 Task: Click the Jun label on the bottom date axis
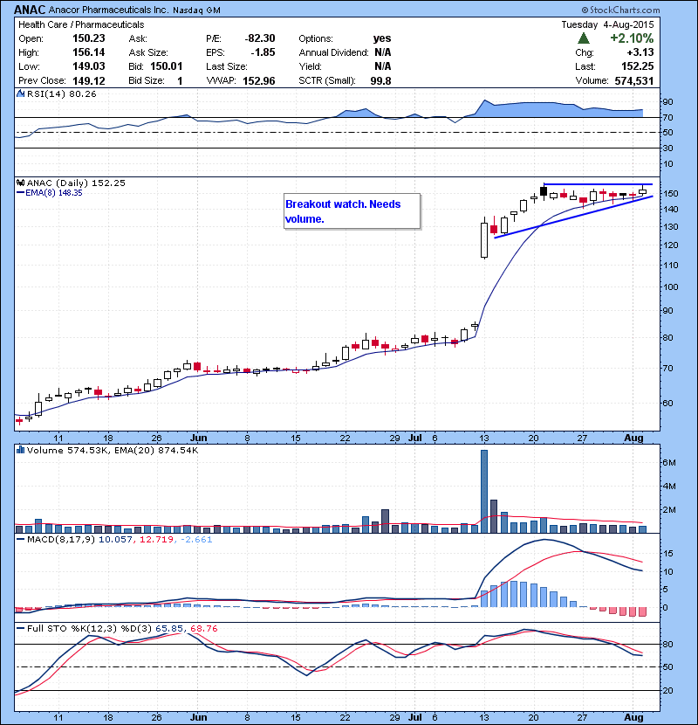(x=199, y=718)
